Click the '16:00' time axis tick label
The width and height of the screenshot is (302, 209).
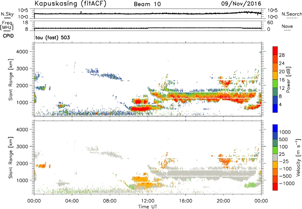tap(185, 201)
